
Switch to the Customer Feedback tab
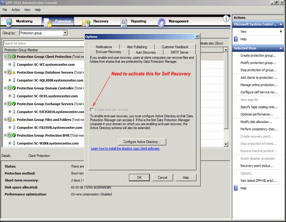click(x=175, y=47)
